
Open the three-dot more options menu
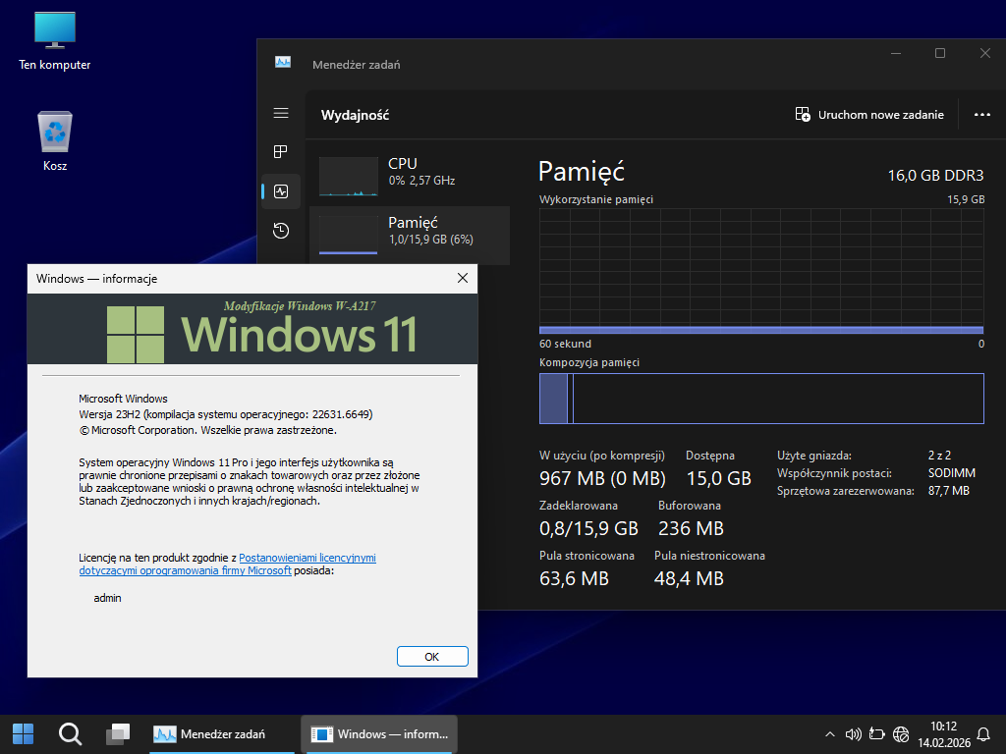point(981,115)
